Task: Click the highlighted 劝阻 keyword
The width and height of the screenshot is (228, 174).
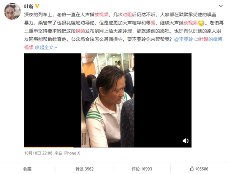Action: [127, 14]
